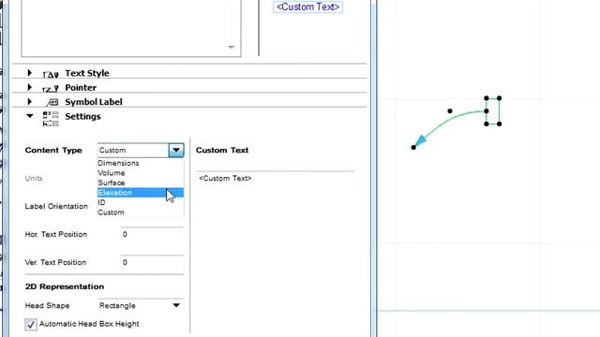Click the Text Style section icon
This screenshot has height=337, width=600.
click(51, 74)
